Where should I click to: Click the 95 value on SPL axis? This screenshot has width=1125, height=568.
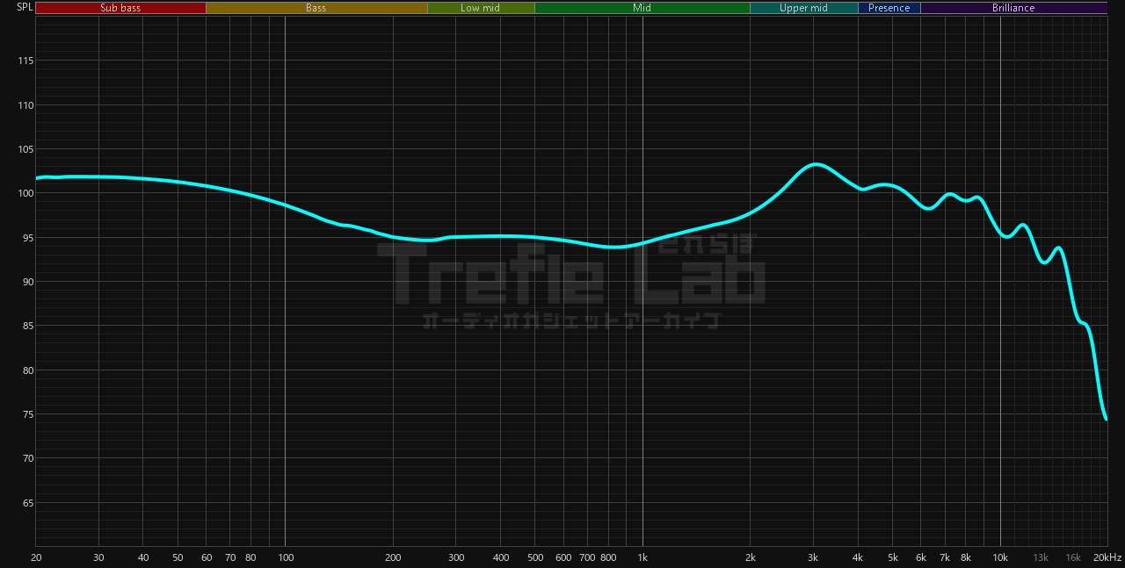27,238
